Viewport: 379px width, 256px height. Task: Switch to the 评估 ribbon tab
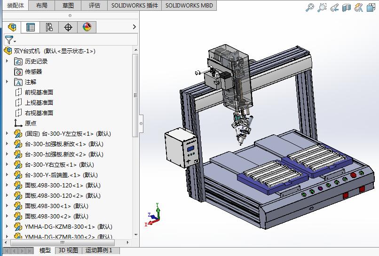(95, 5)
